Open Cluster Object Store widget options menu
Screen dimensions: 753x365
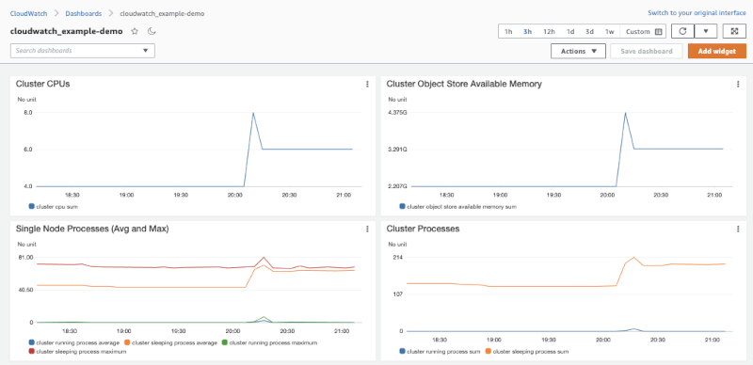tap(738, 84)
